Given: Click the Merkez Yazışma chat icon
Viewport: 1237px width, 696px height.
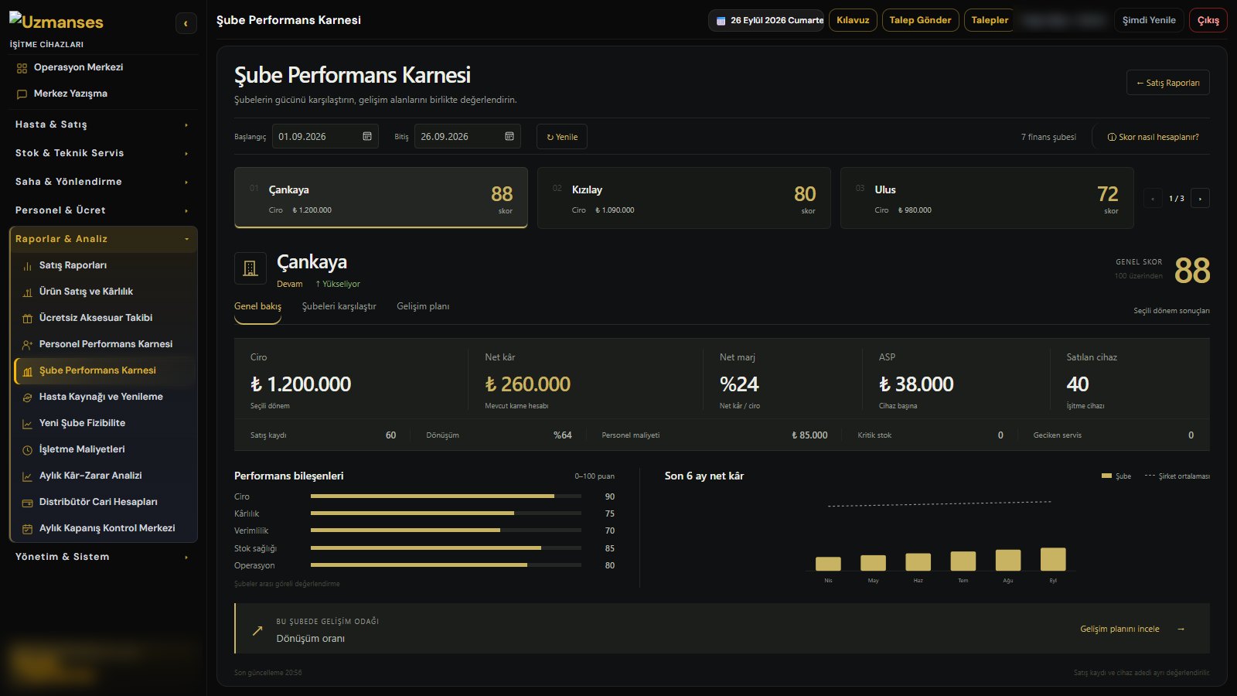Looking at the screenshot, I should pos(22,94).
